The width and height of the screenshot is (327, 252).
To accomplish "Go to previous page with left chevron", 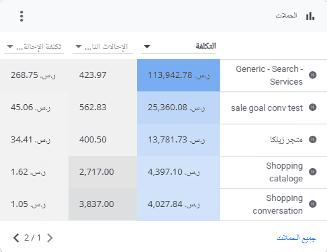I will pyautogui.click(x=16, y=238).
